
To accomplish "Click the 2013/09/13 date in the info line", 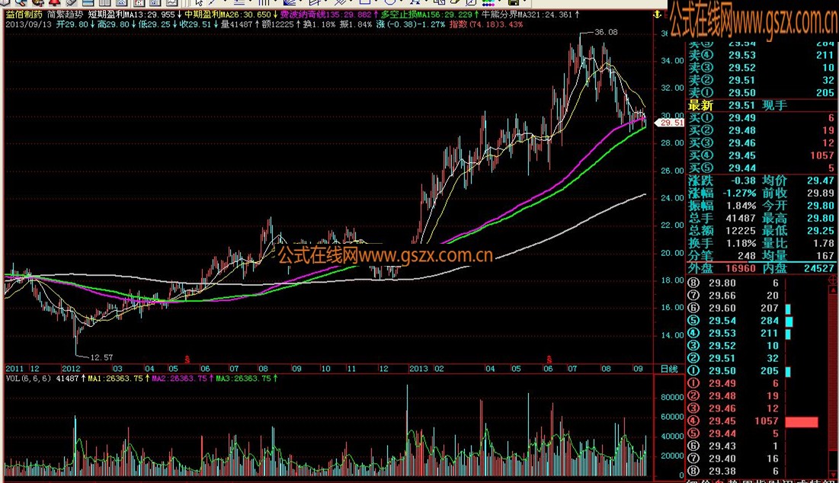I will pyautogui.click(x=29, y=24).
